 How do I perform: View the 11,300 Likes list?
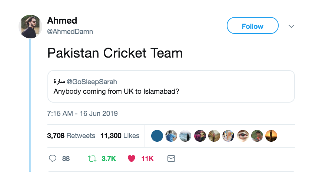click(120, 136)
